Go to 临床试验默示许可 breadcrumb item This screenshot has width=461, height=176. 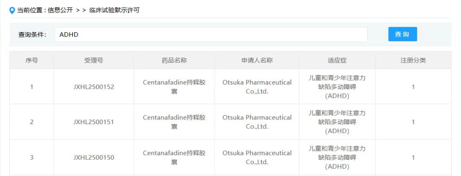pyautogui.click(x=114, y=10)
